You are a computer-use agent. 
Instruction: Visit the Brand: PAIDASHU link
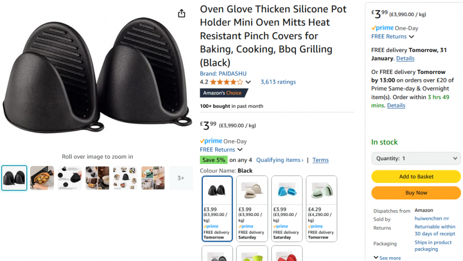point(223,73)
